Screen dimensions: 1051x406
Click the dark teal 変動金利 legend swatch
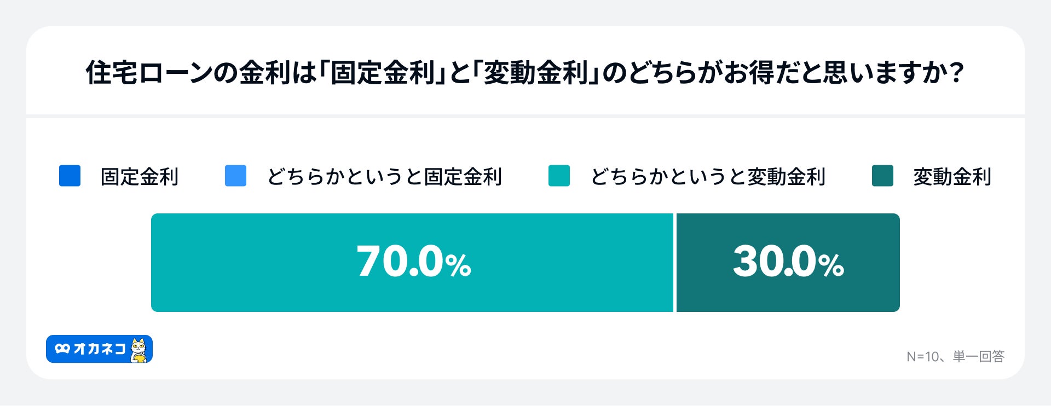click(882, 176)
